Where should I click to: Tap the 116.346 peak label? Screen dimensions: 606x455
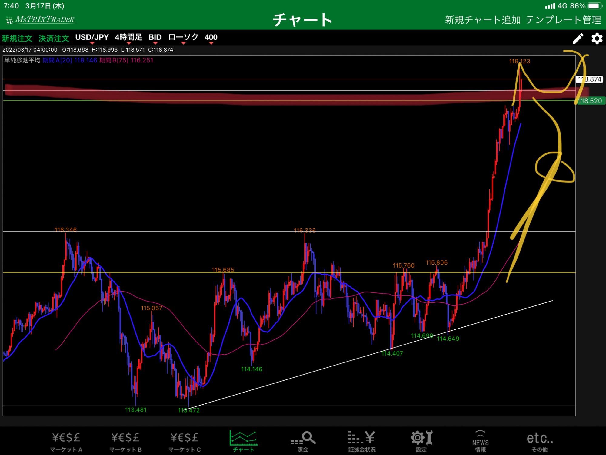(66, 230)
